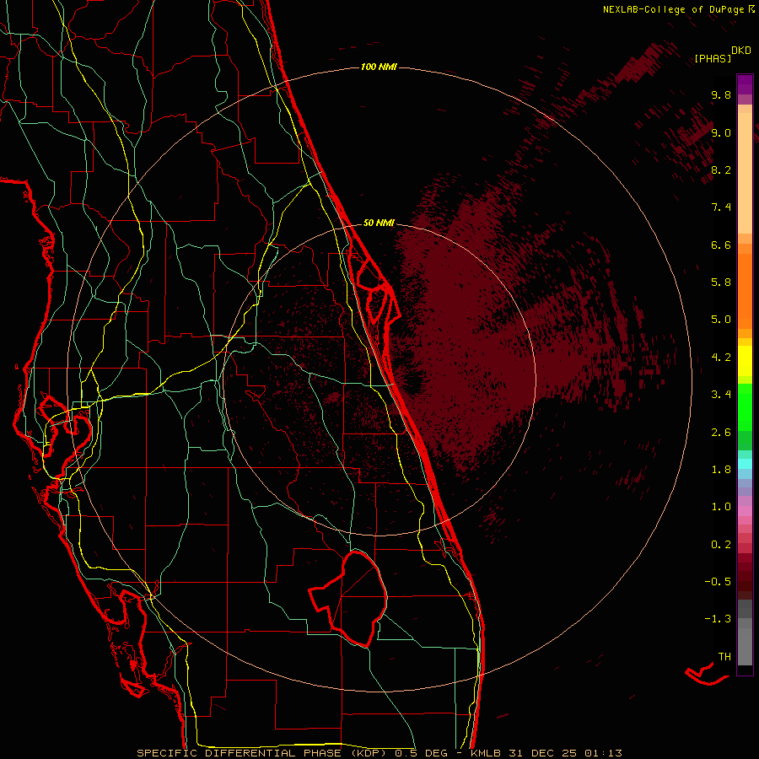Click the 9.8 value on color scale

(721, 94)
